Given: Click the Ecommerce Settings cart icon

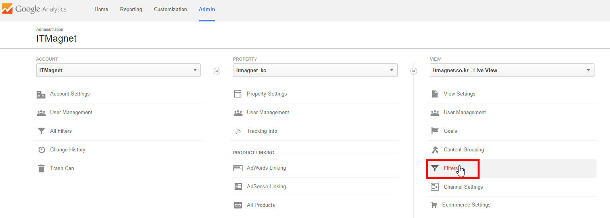Looking at the screenshot, I should tap(434, 205).
